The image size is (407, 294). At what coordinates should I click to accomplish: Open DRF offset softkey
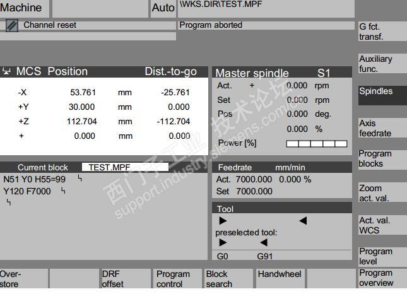(126, 279)
